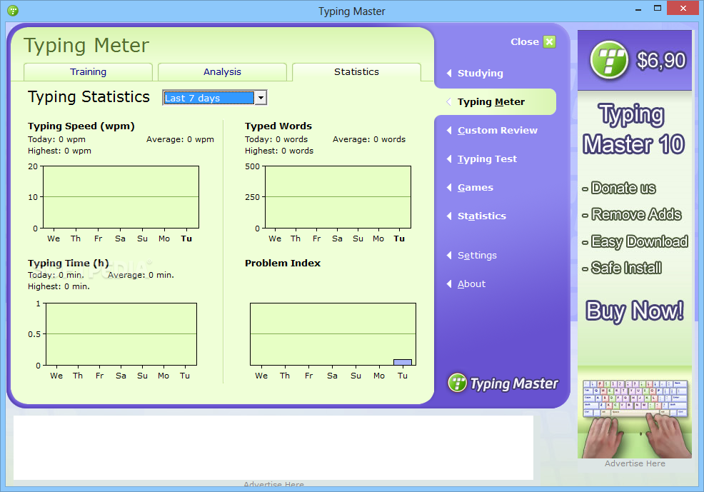Image resolution: width=704 pixels, height=492 pixels.
Task: Click the Typed Words heading
Action: click(278, 126)
